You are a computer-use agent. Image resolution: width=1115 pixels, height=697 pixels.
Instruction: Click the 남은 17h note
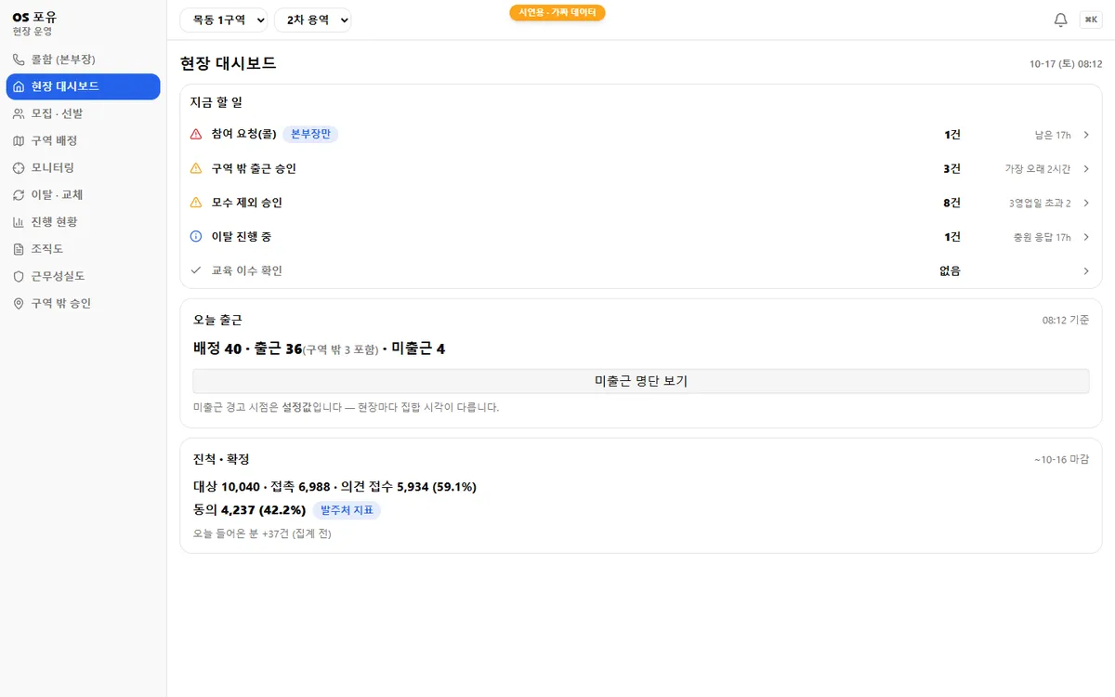[1053, 135]
